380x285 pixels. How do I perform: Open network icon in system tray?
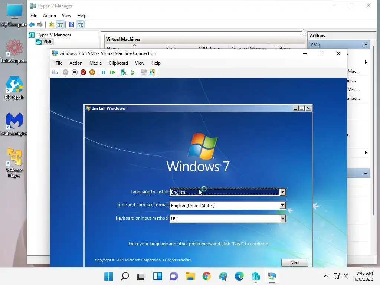[336, 276]
